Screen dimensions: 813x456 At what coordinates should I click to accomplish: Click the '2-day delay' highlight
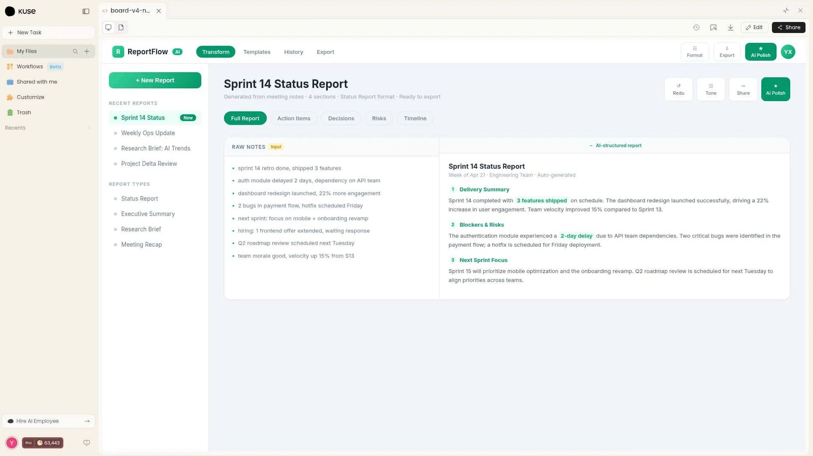tap(576, 236)
